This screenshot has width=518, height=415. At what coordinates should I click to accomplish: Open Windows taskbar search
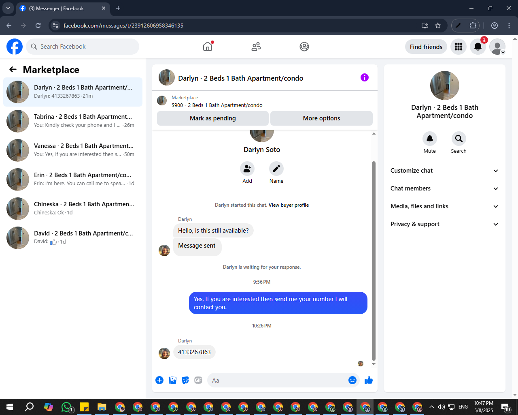click(29, 407)
